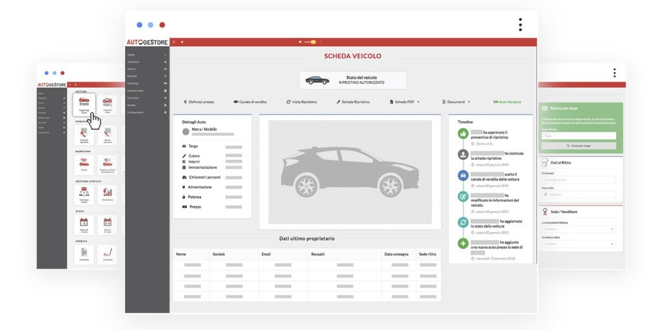Open Vetture in the main sidebar
Image resolution: width=660 pixels, height=330 pixels.
131,68
